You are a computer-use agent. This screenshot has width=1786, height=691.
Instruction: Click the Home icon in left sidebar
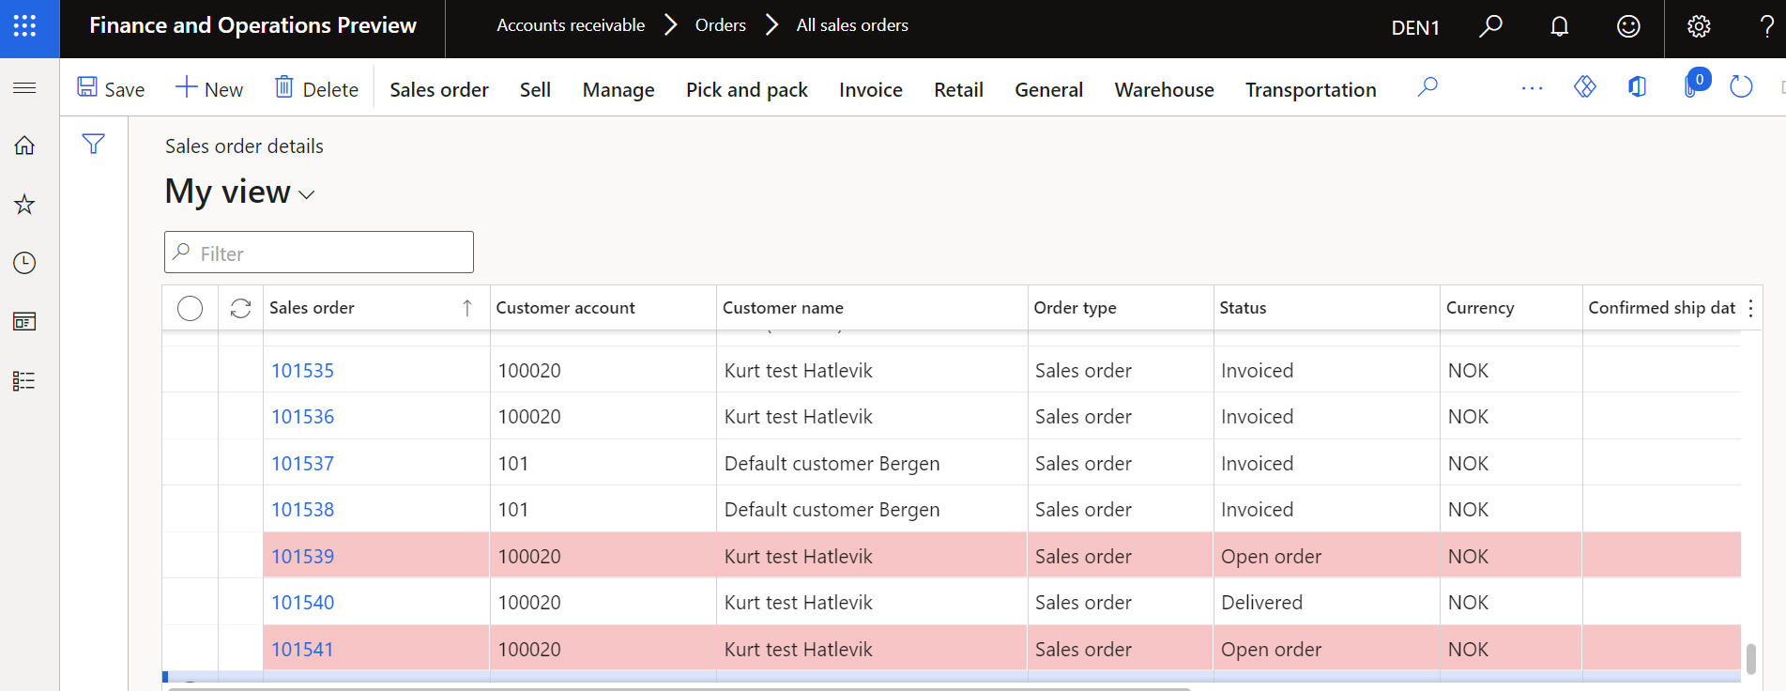click(24, 146)
